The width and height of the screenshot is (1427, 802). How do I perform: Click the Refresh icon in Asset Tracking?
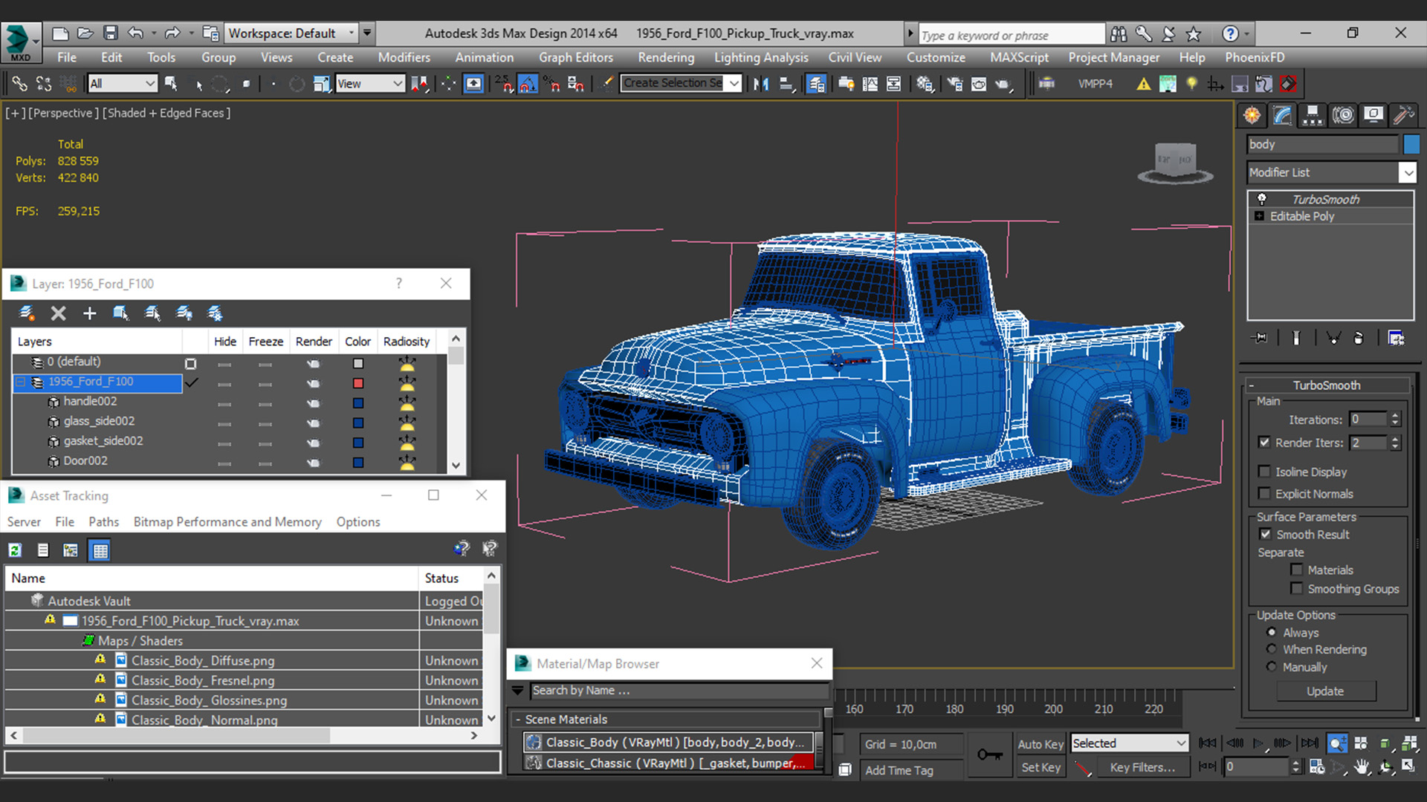tap(15, 550)
